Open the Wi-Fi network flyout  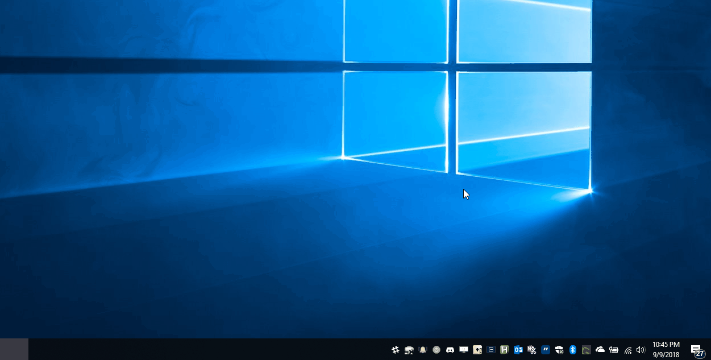point(628,350)
